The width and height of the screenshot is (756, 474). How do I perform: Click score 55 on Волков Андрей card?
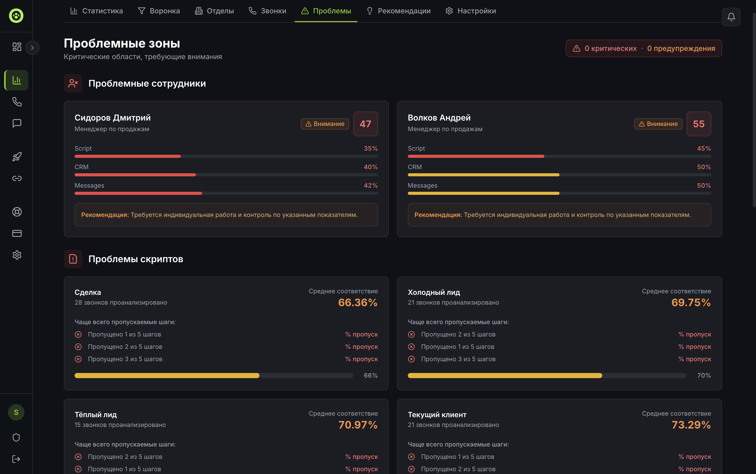[x=698, y=124]
